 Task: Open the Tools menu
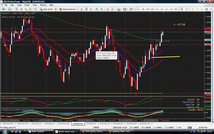[35, 5]
